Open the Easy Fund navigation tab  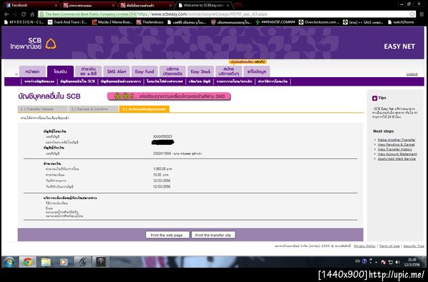pyautogui.click(x=144, y=71)
